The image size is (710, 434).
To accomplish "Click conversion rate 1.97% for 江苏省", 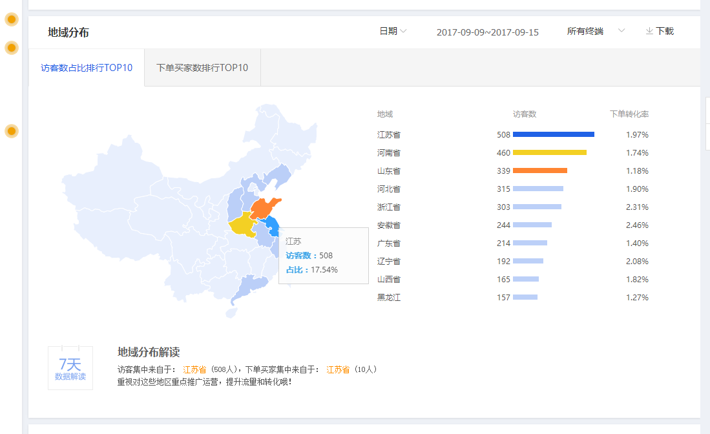I will click(x=637, y=135).
